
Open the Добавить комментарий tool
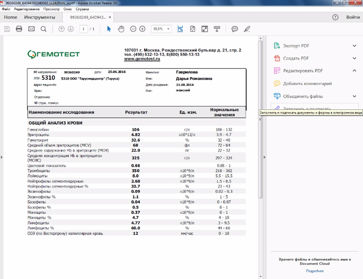point(307,83)
